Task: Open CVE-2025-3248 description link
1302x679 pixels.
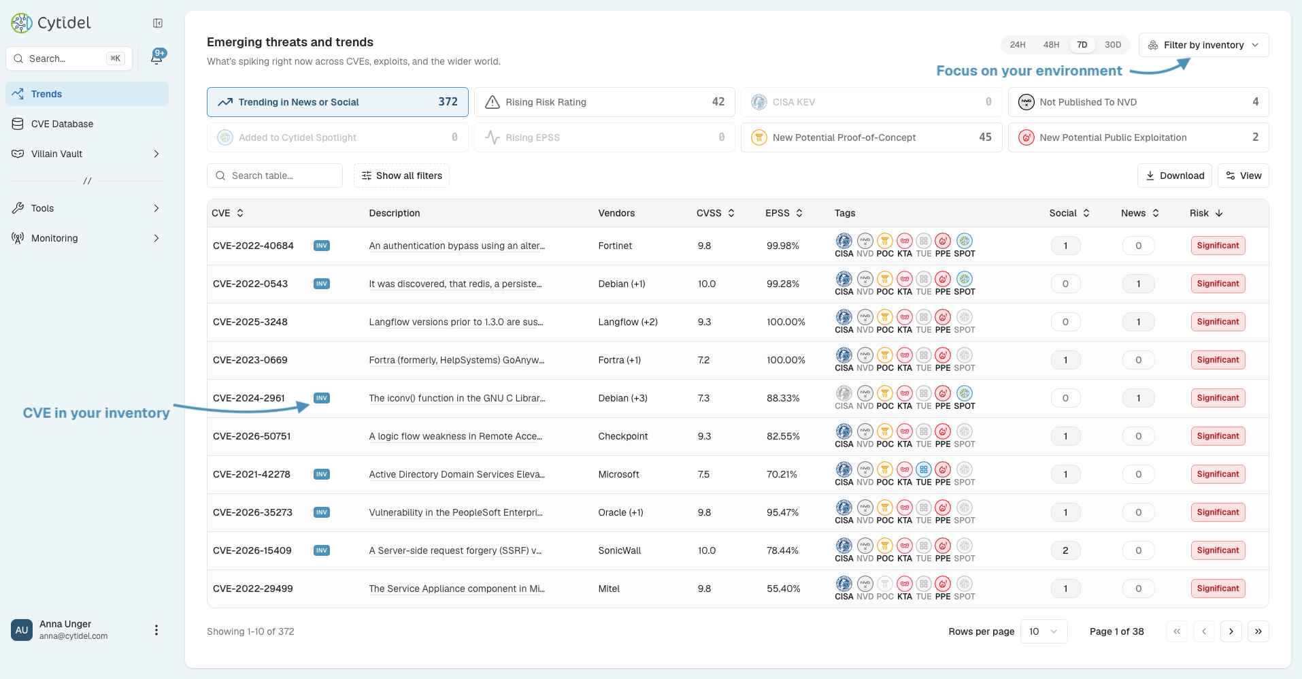Action: point(456,322)
